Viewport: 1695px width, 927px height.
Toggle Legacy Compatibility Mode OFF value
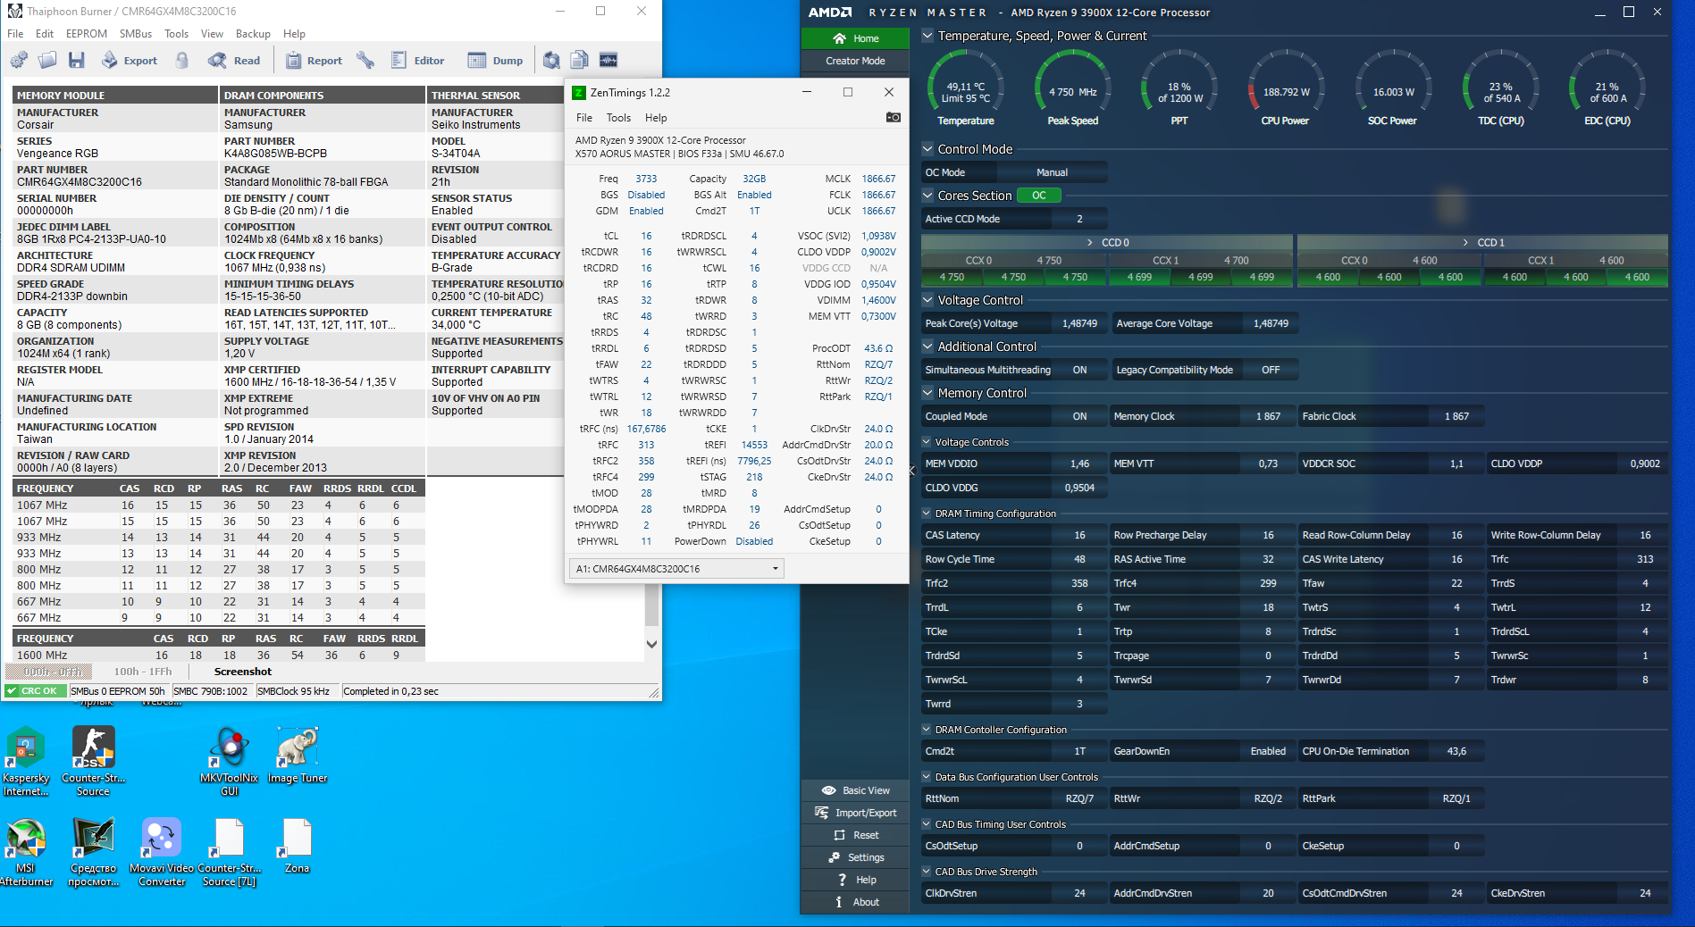[x=1270, y=370]
